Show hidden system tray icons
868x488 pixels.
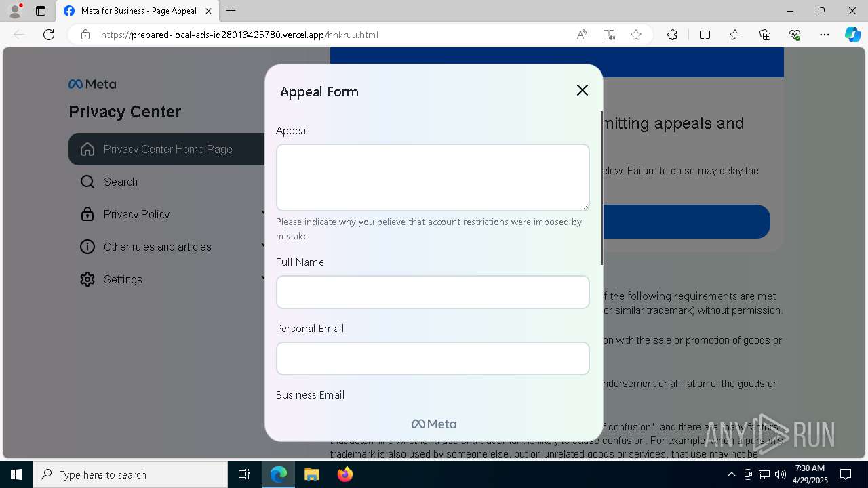(x=731, y=474)
